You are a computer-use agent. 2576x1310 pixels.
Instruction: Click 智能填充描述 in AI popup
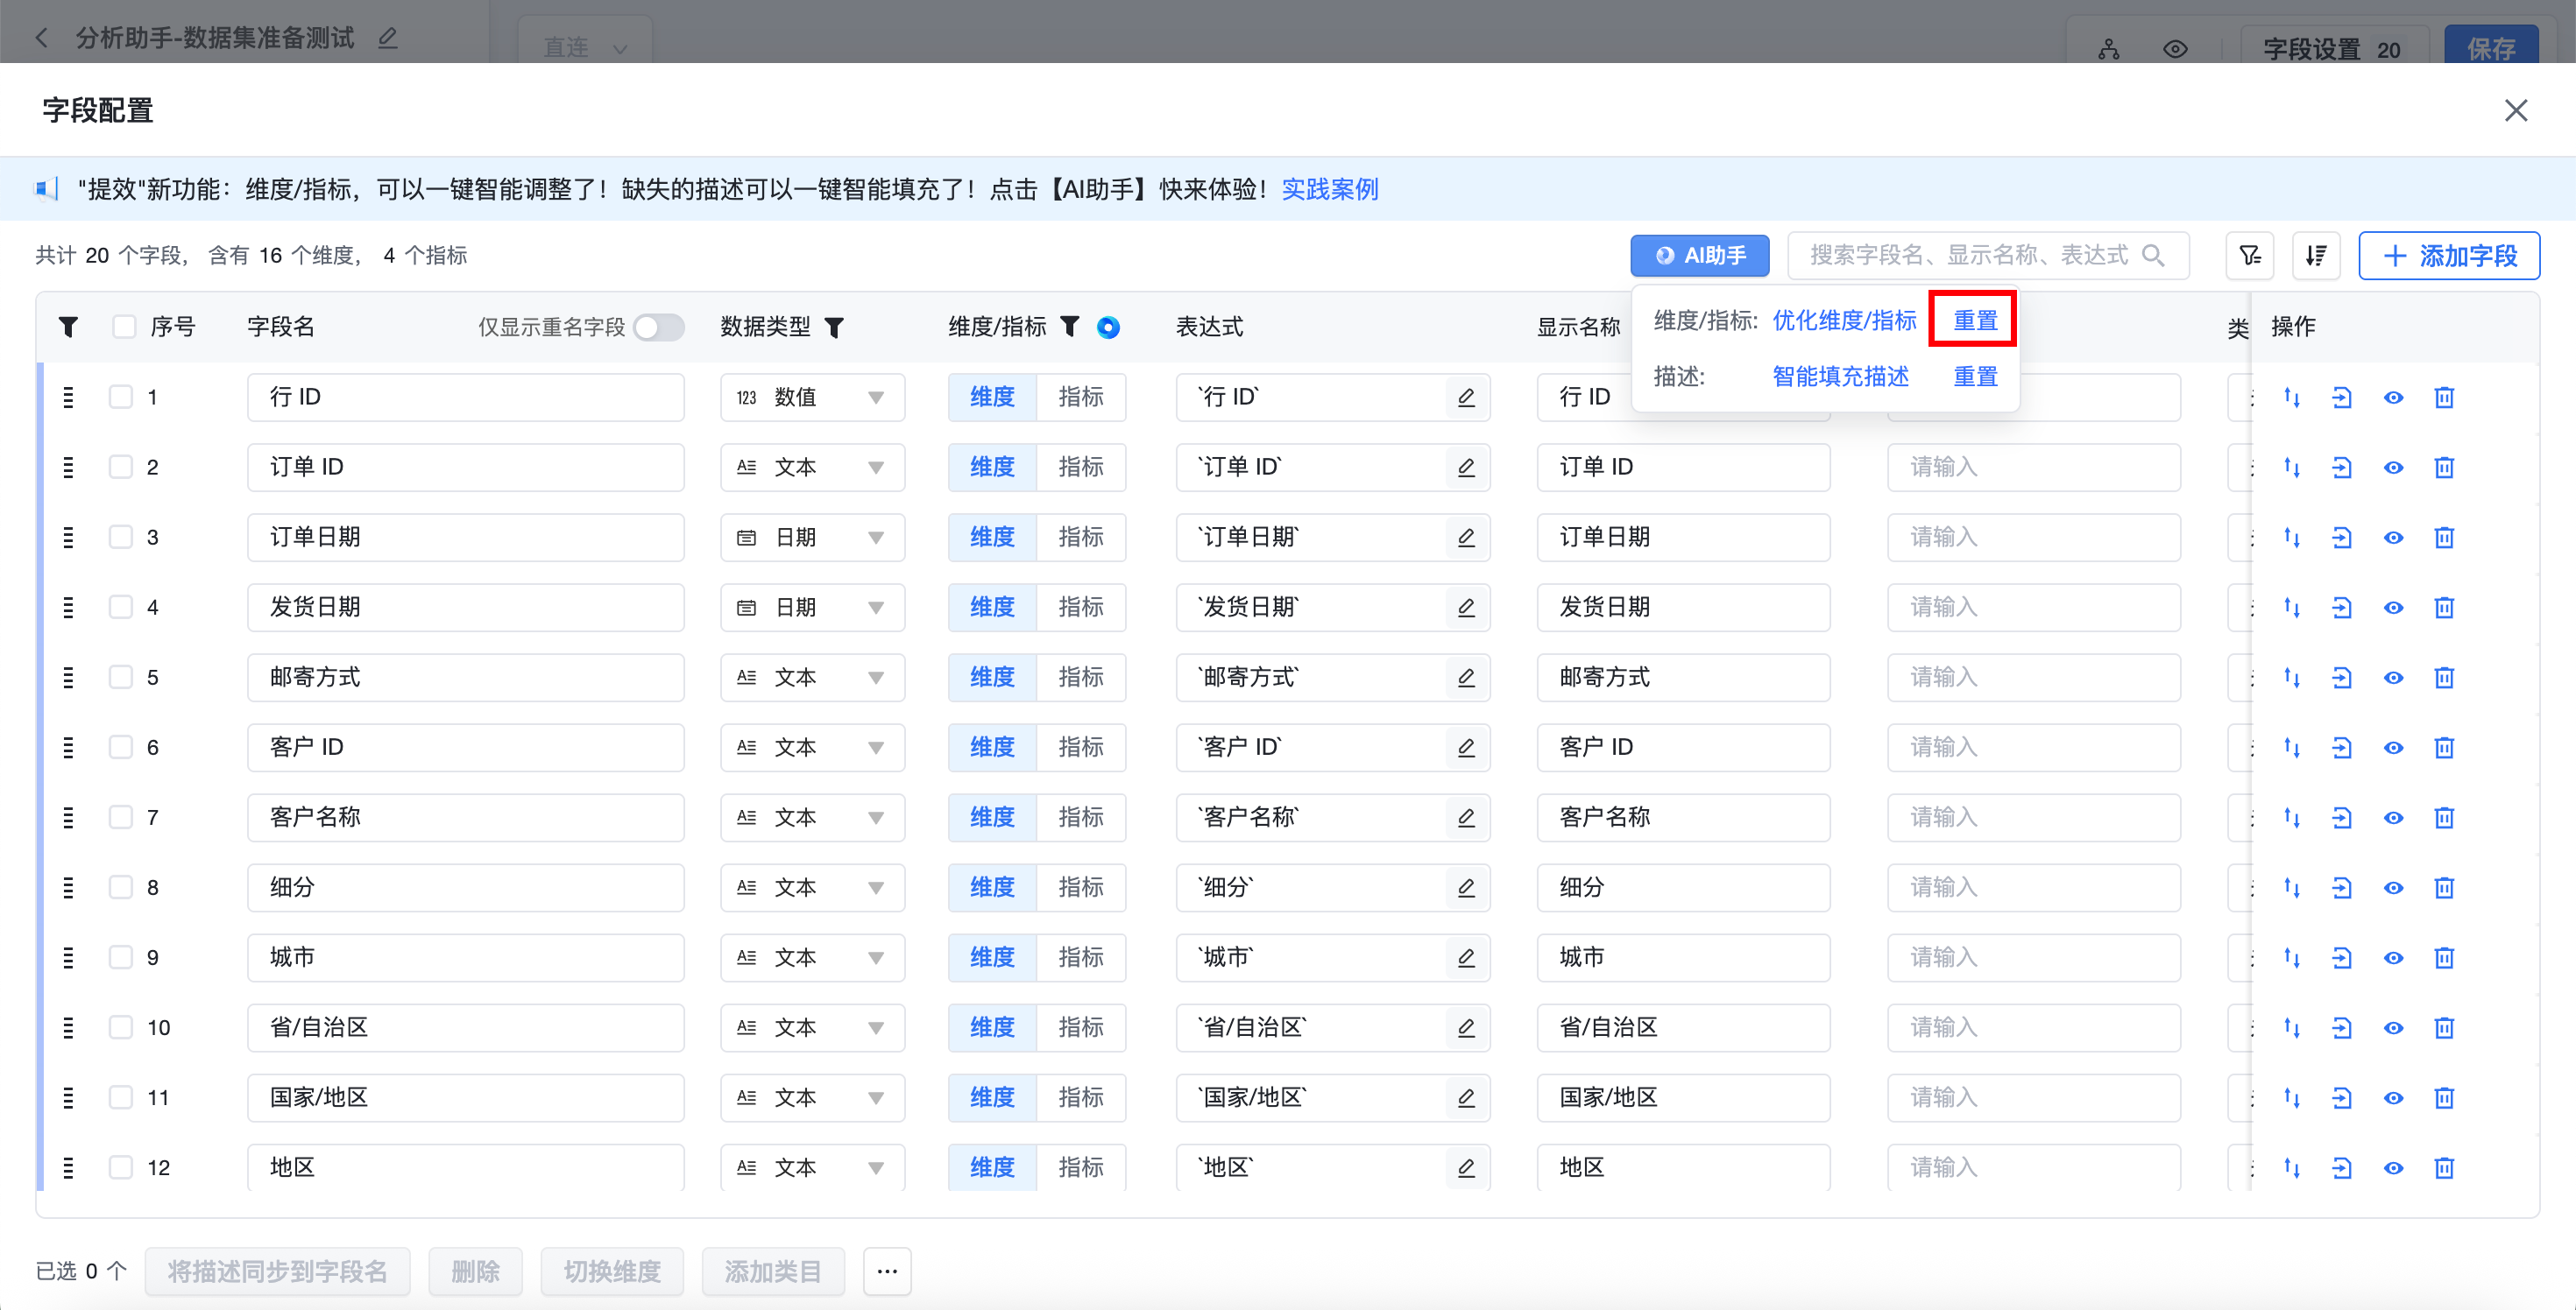click(x=1840, y=377)
